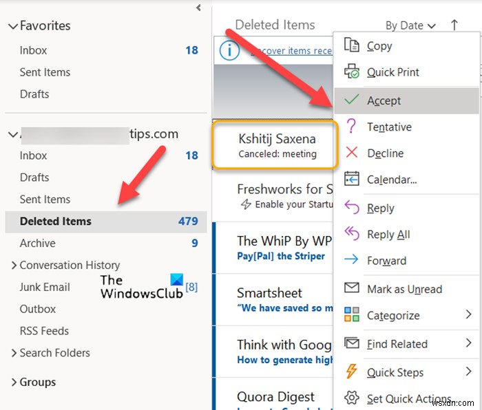482x410 pixels.
Task: Open the Quick Steps submenu arrow
Action: tap(468, 371)
